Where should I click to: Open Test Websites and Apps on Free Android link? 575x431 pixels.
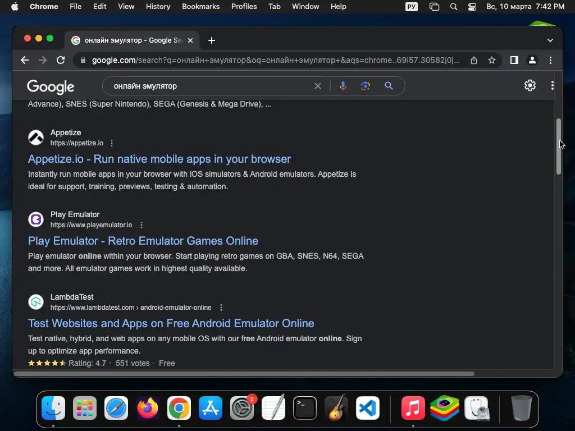click(x=171, y=323)
